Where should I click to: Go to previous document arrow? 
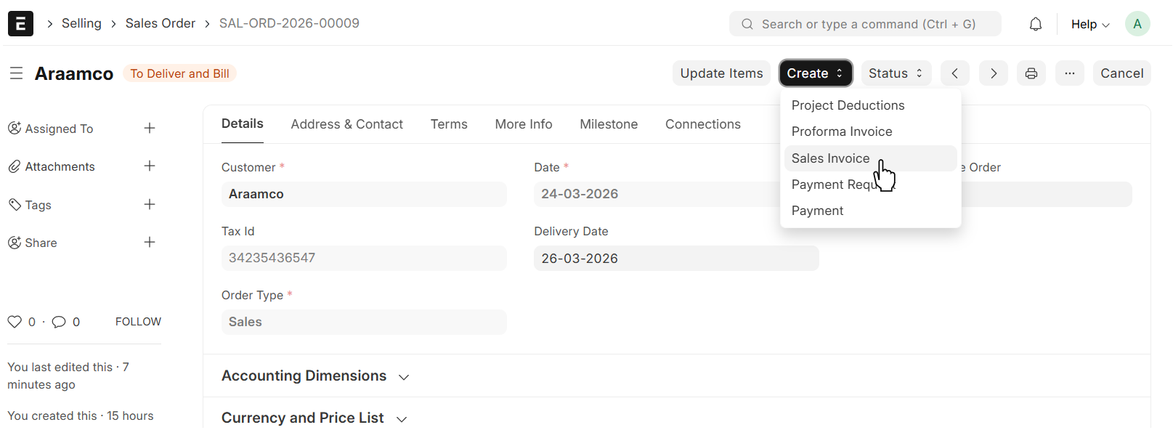point(954,73)
